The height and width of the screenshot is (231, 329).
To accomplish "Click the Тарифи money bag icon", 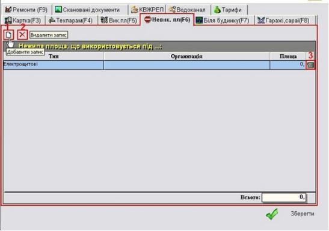I will pos(217,10).
